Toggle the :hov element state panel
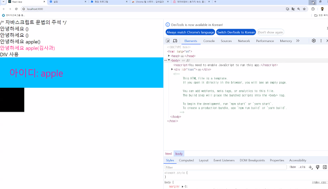This screenshot has width=328, height=189. point(293,167)
